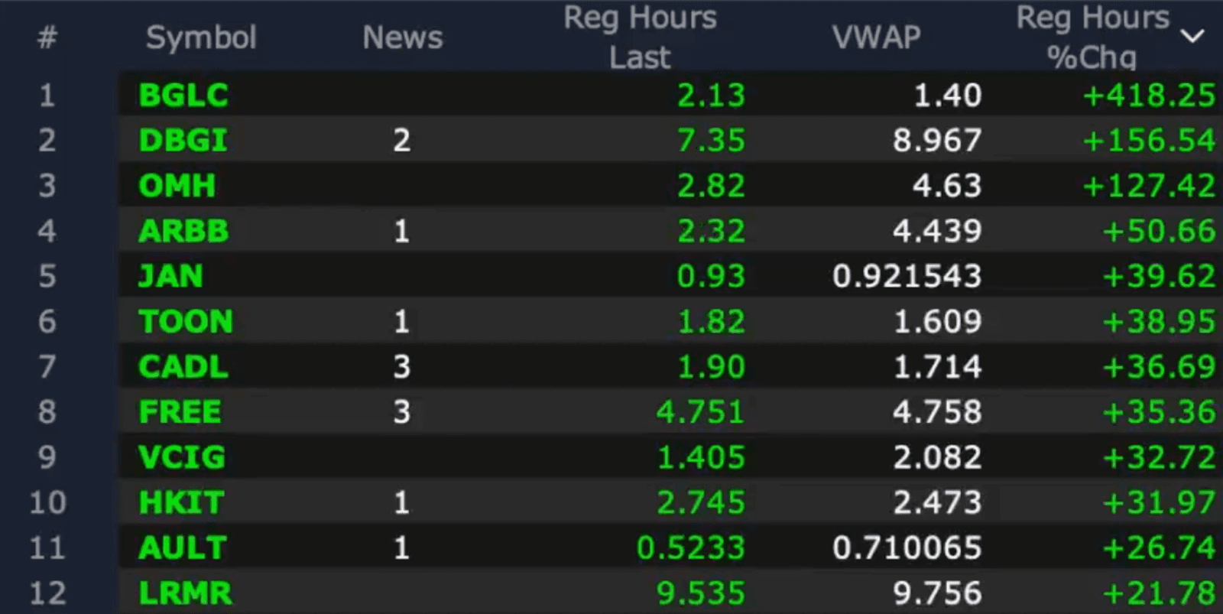This screenshot has width=1223, height=614.
Task: Click ARBB last price 2.32
Action: tap(711, 230)
